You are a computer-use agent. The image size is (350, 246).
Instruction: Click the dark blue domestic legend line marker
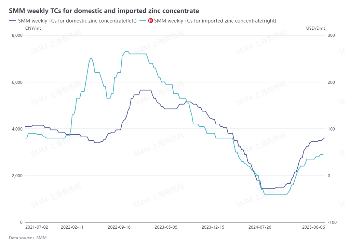pyautogui.click(x=13, y=21)
